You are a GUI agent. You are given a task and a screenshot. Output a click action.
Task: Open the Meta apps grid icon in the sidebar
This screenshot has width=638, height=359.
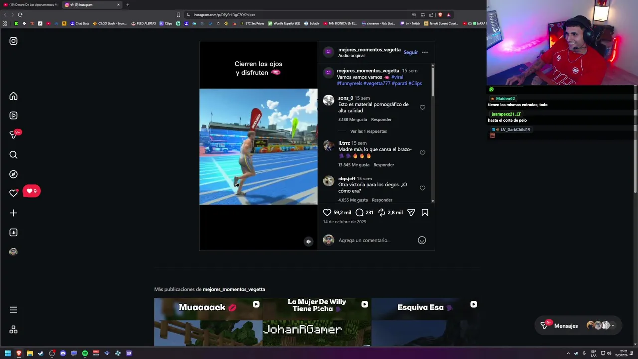[13, 330]
